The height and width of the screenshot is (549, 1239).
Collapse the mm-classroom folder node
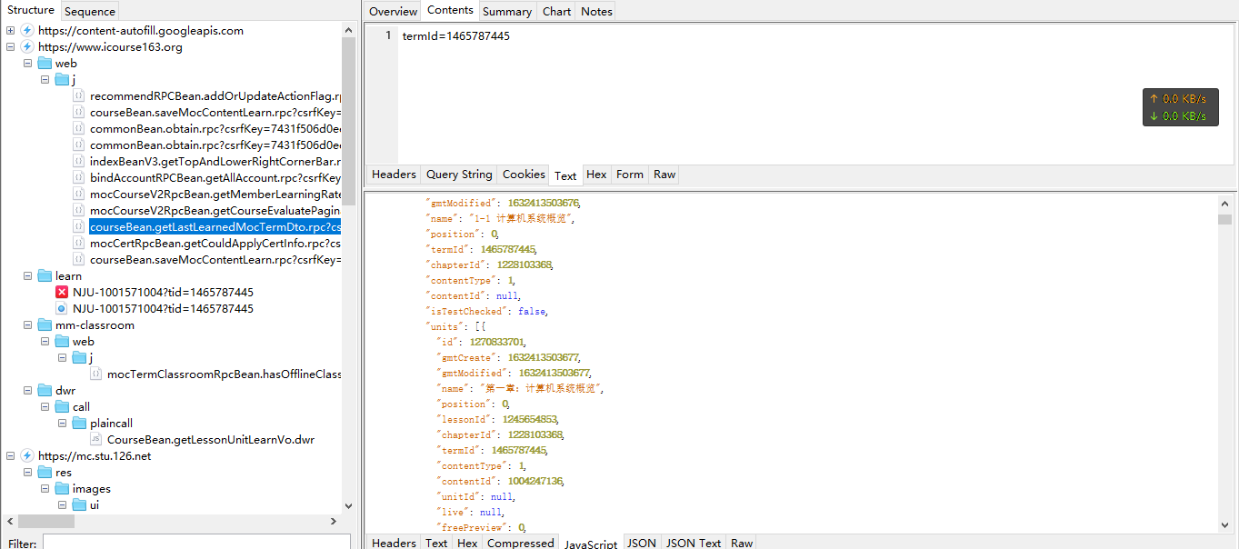[27, 325]
